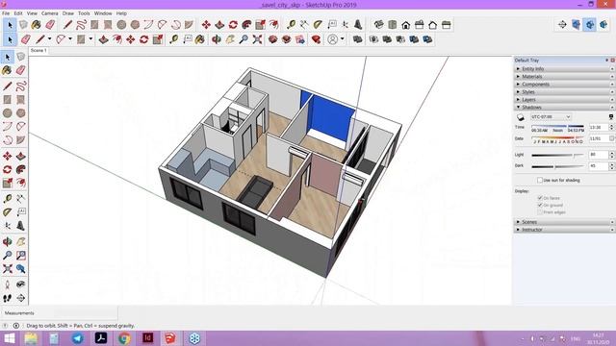Select Pan hand tool in second toolbar row
Viewport: 616px width, 346px height.
tap(230, 39)
